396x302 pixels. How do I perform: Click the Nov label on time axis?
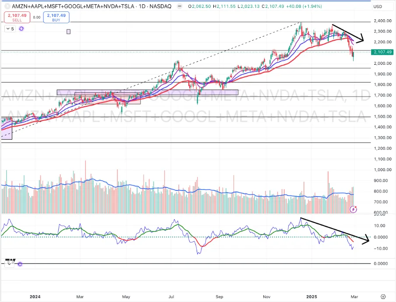pyautogui.click(x=267, y=297)
